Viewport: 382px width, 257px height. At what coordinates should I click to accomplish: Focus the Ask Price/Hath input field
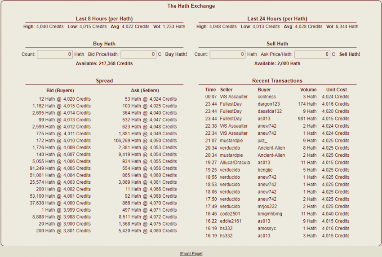pyautogui.click(x=312, y=54)
